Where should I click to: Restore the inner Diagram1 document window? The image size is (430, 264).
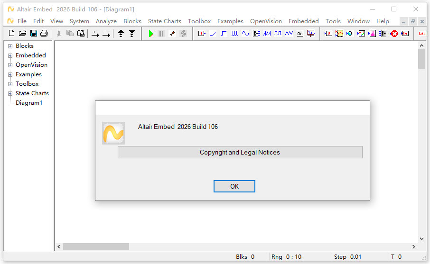click(x=413, y=21)
